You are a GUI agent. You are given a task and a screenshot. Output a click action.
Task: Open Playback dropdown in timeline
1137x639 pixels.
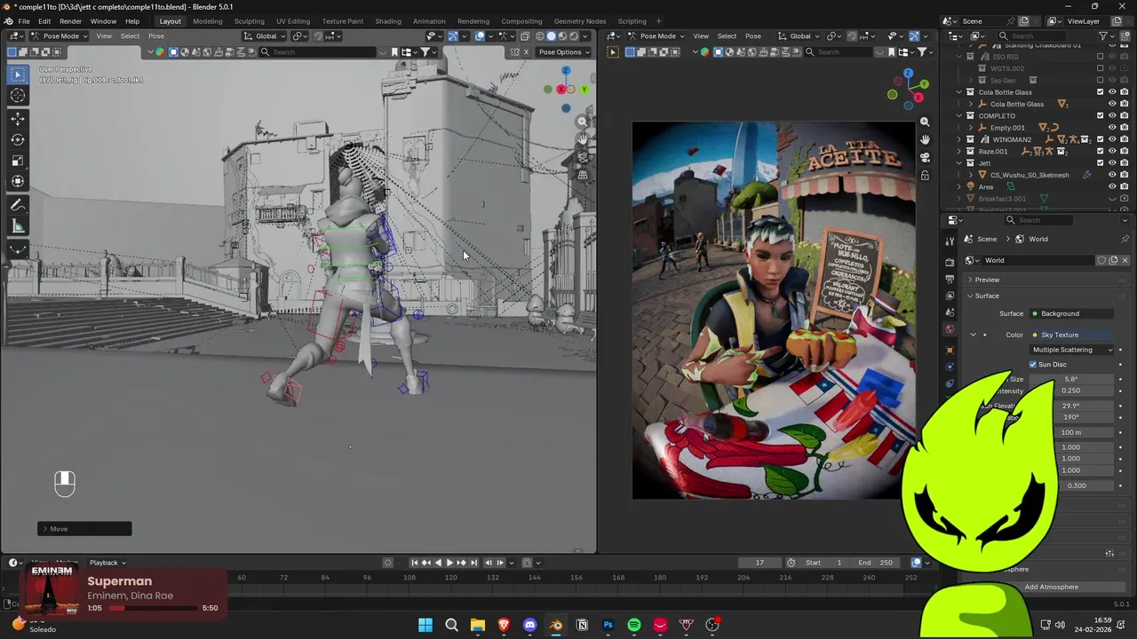click(107, 563)
